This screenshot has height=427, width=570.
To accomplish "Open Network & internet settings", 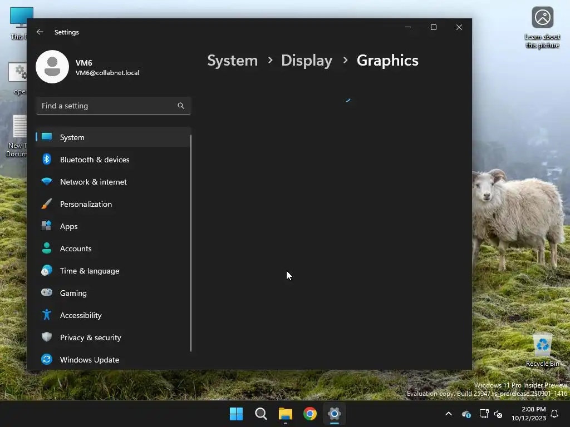I will click(x=114, y=182).
